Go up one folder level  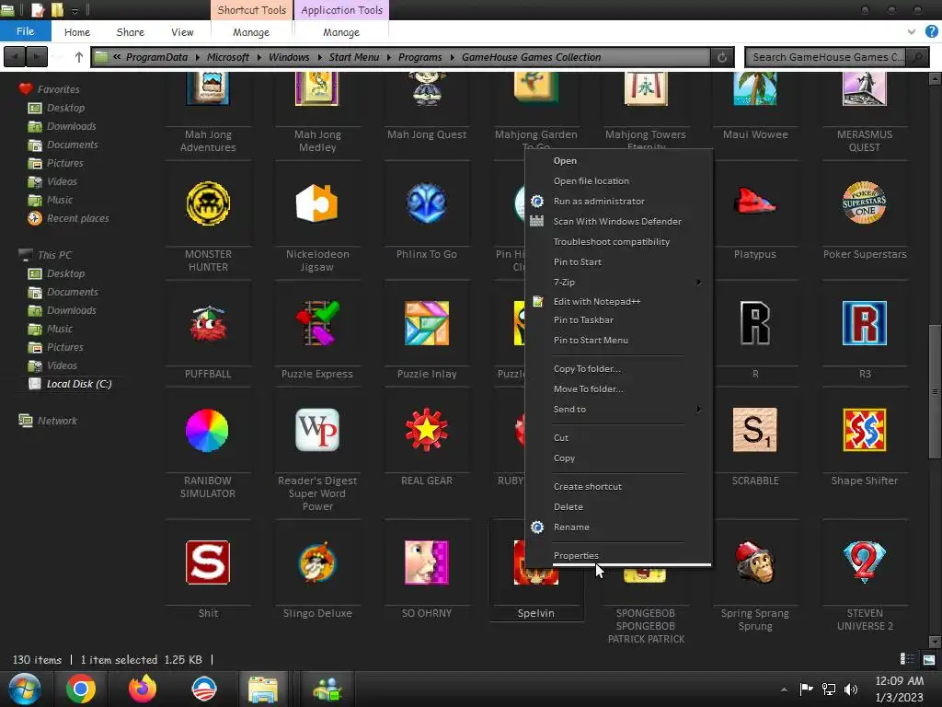click(79, 57)
